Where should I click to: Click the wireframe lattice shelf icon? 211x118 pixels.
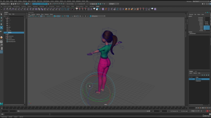(x=88, y=9)
